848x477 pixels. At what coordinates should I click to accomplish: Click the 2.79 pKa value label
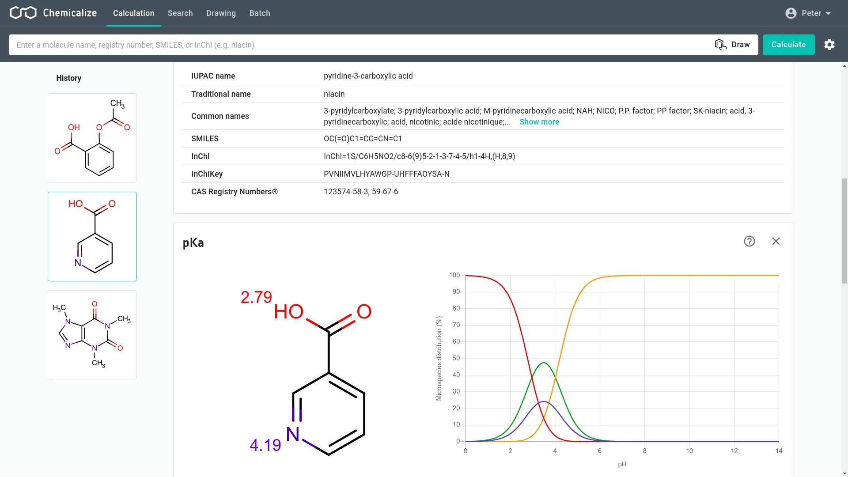[x=256, y=297]
